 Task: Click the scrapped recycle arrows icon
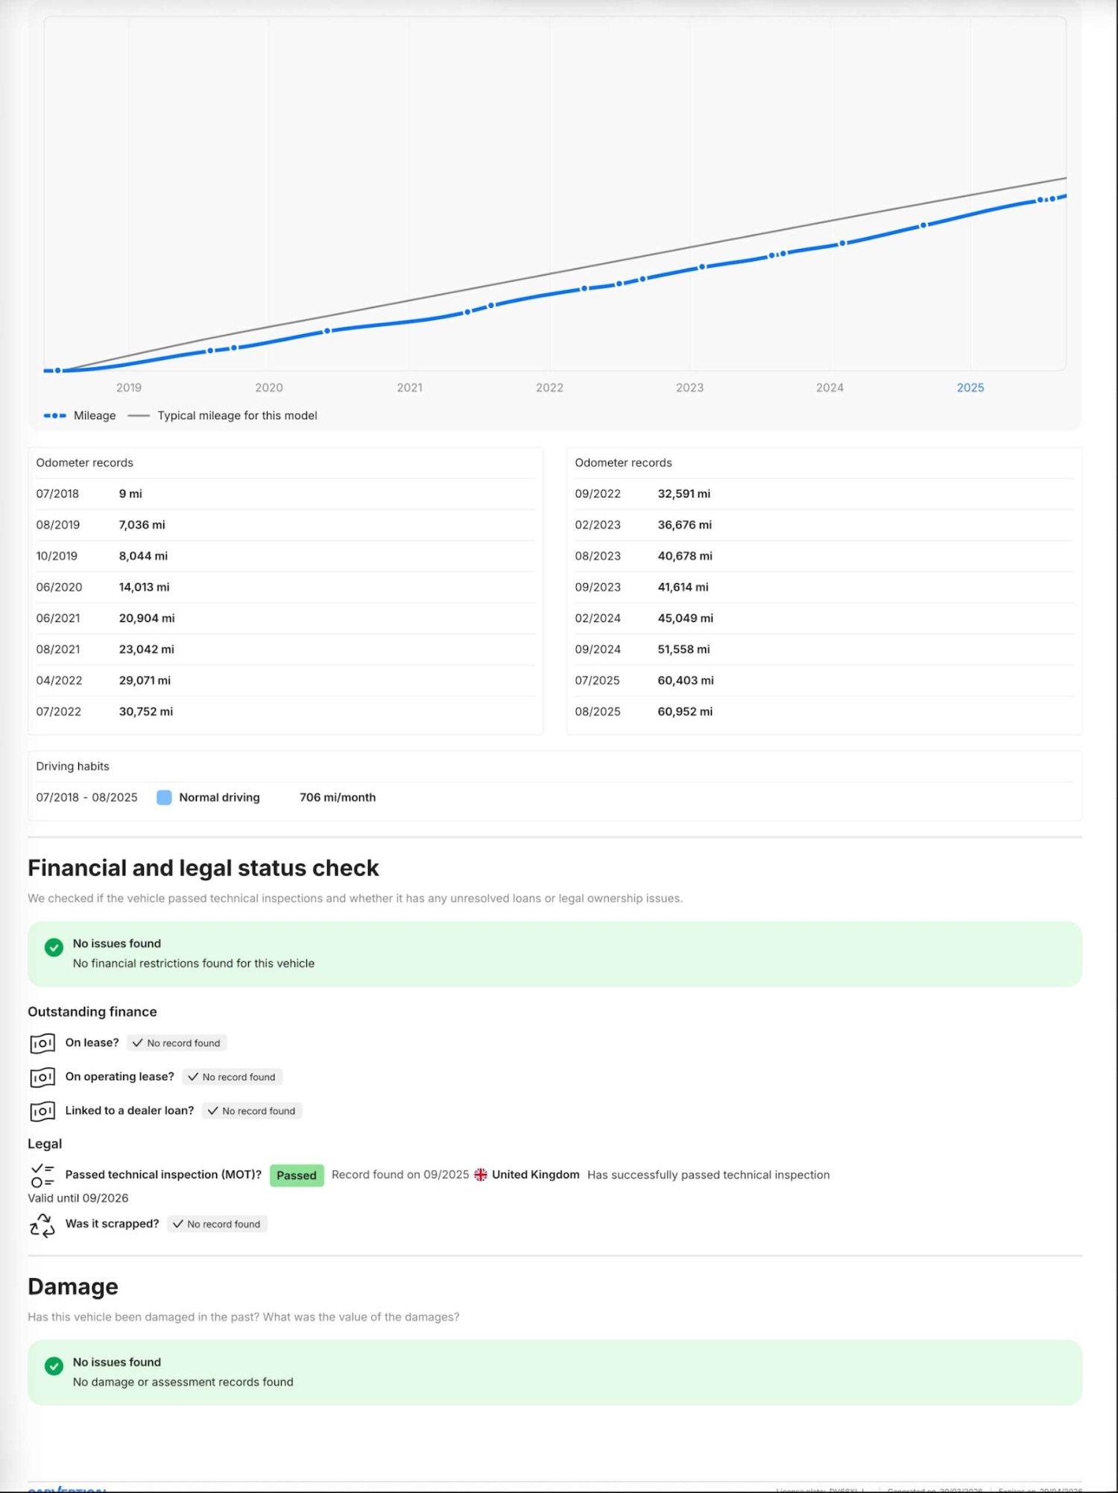pos(42,1225)
